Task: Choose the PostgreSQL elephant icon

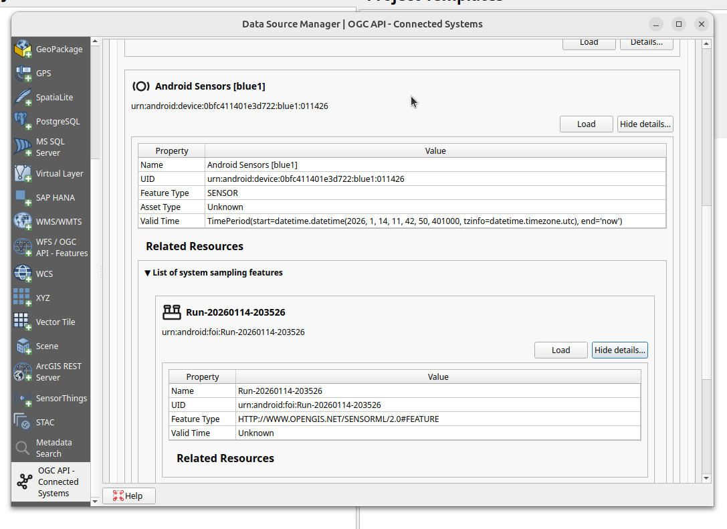Action: click(x=23, y=122)
